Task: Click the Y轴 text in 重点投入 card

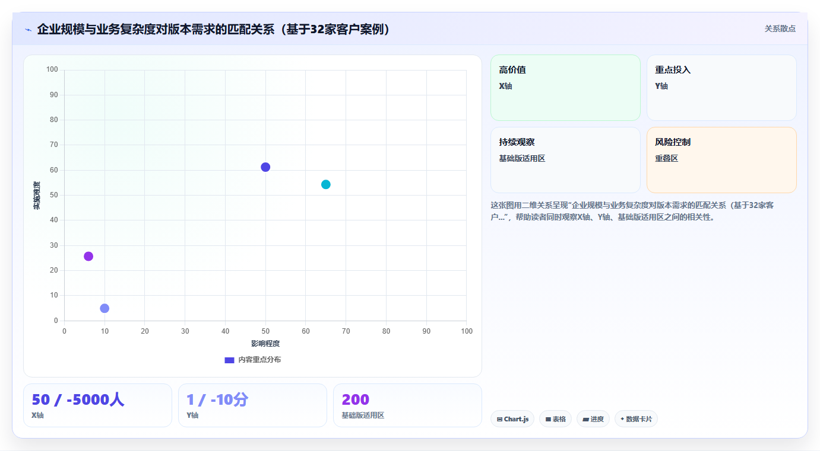Action: tap(661, 86)
